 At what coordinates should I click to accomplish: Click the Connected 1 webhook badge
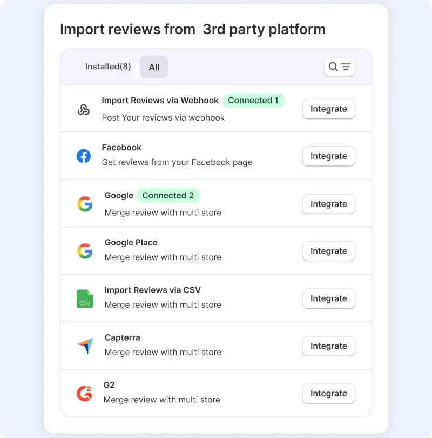pos(253,101)
